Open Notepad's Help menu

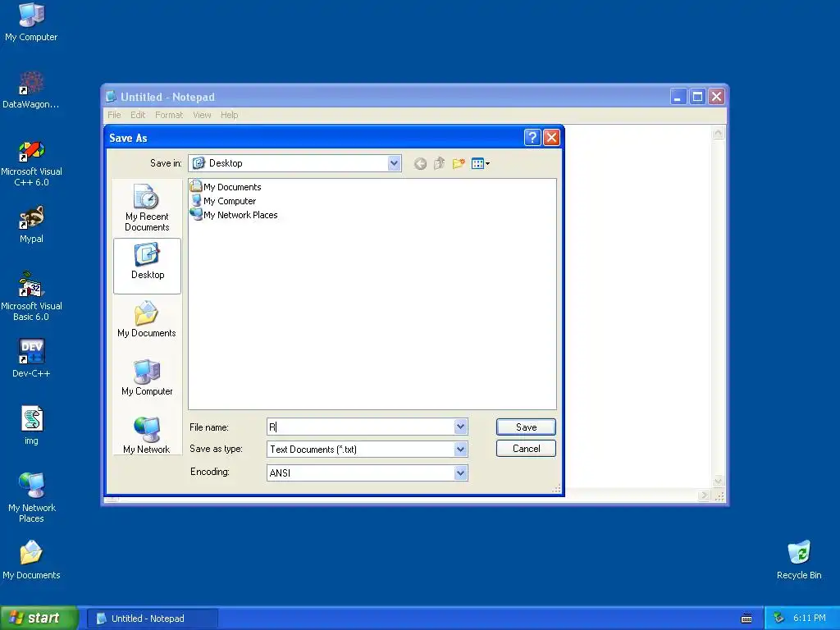pos(230,115)
